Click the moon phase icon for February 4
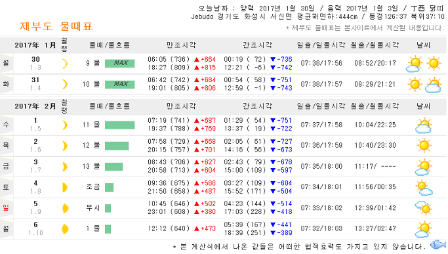The height and width of the screenshot is (254, 448). tap(65, 187)
